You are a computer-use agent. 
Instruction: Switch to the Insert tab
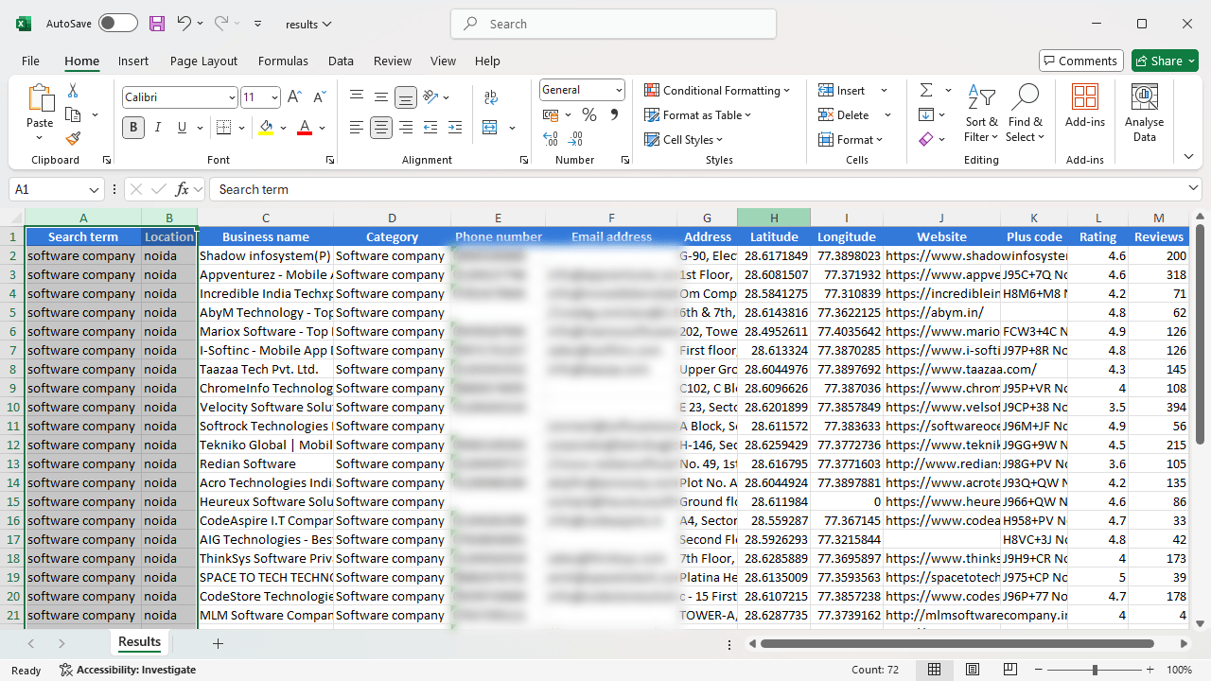pyautogui.click(x=133, y=61)
